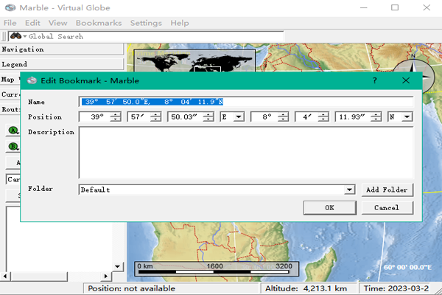Adjust longitude degrees 39° stepper
The image size is (442, 295).
pyautogui.click(x=115, y=117)
